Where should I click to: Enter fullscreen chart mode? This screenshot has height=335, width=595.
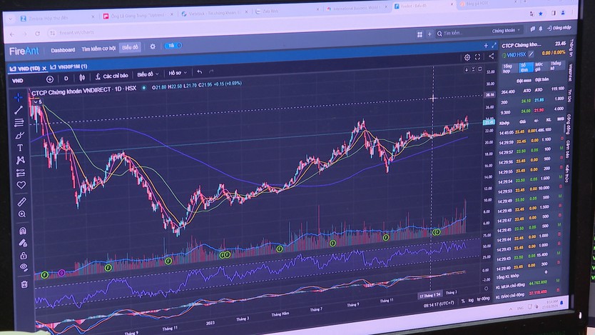point(478,57)
